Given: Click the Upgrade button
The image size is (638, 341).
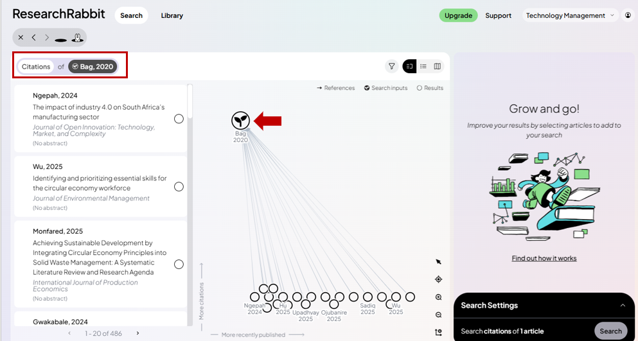Looking at the screenshot, I should 458,15.
